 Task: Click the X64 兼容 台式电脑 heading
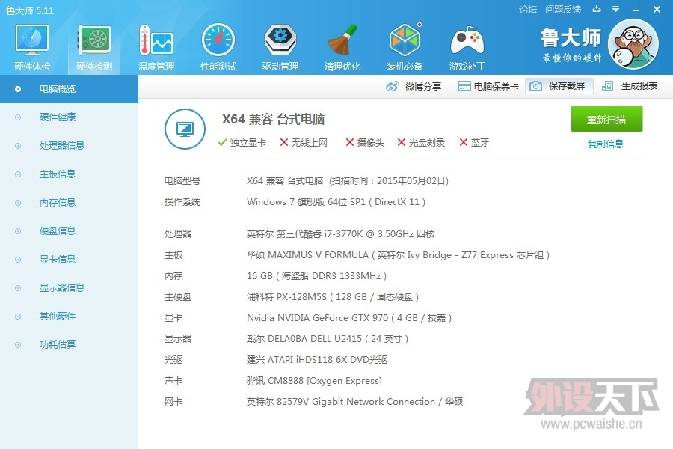(273, 119)
